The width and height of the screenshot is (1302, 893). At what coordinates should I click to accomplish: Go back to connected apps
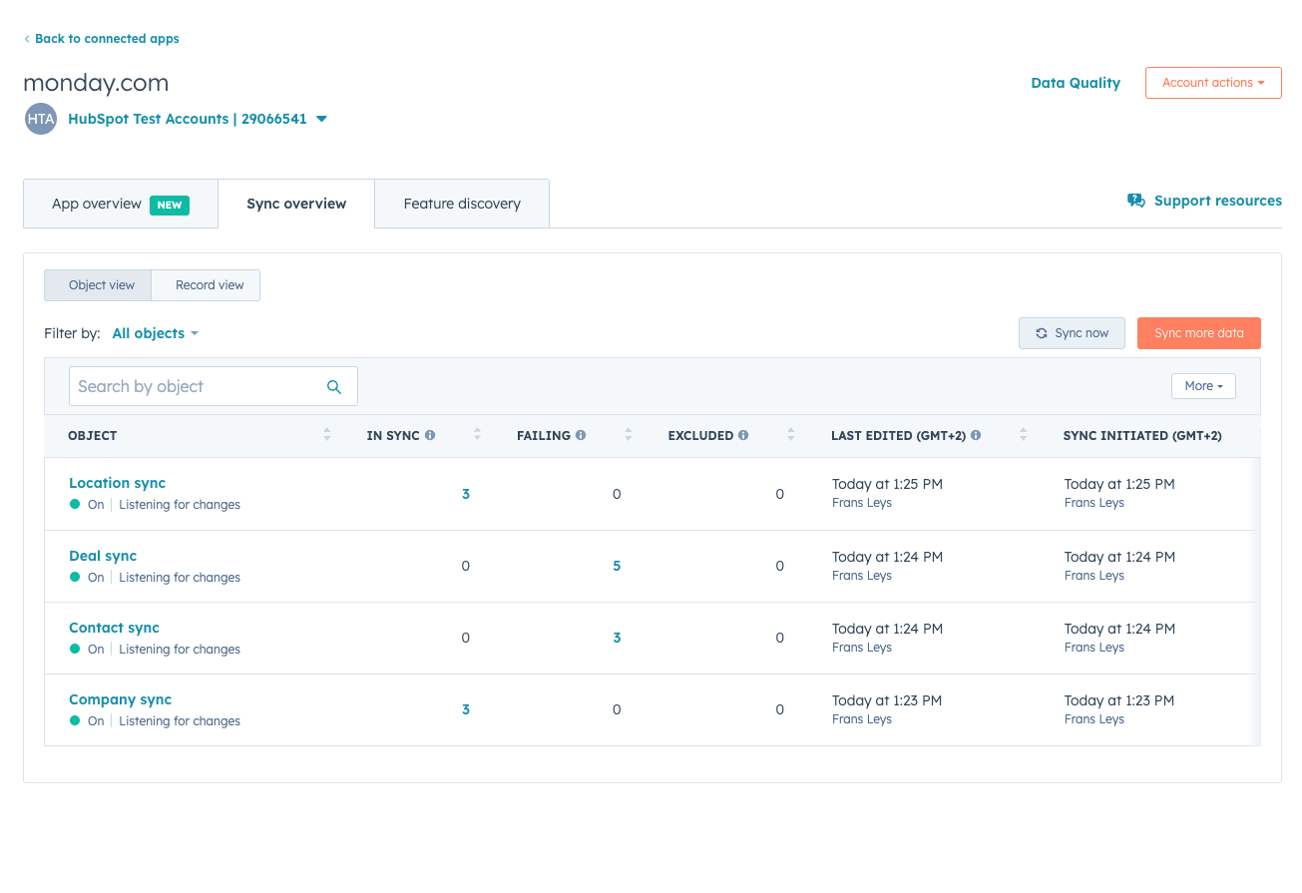click(x=102, y=39)
